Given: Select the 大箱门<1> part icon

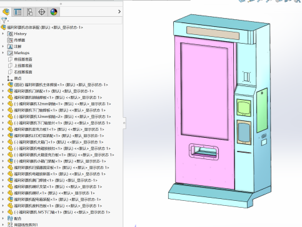Looking at the screenshot, I should (10, 142).
